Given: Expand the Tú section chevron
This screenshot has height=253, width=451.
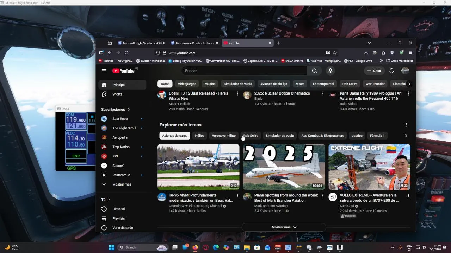Looking at the screenshot, I should click(109, 200).
